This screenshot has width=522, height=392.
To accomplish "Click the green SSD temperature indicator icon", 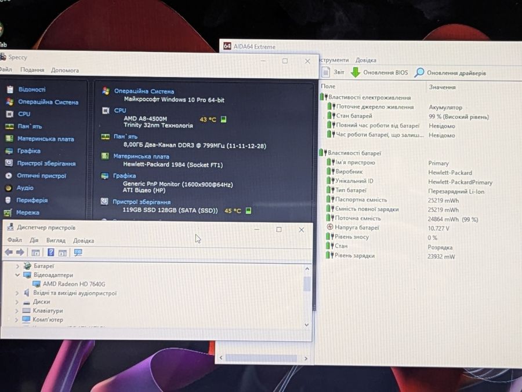I will (x=248, y=210).
